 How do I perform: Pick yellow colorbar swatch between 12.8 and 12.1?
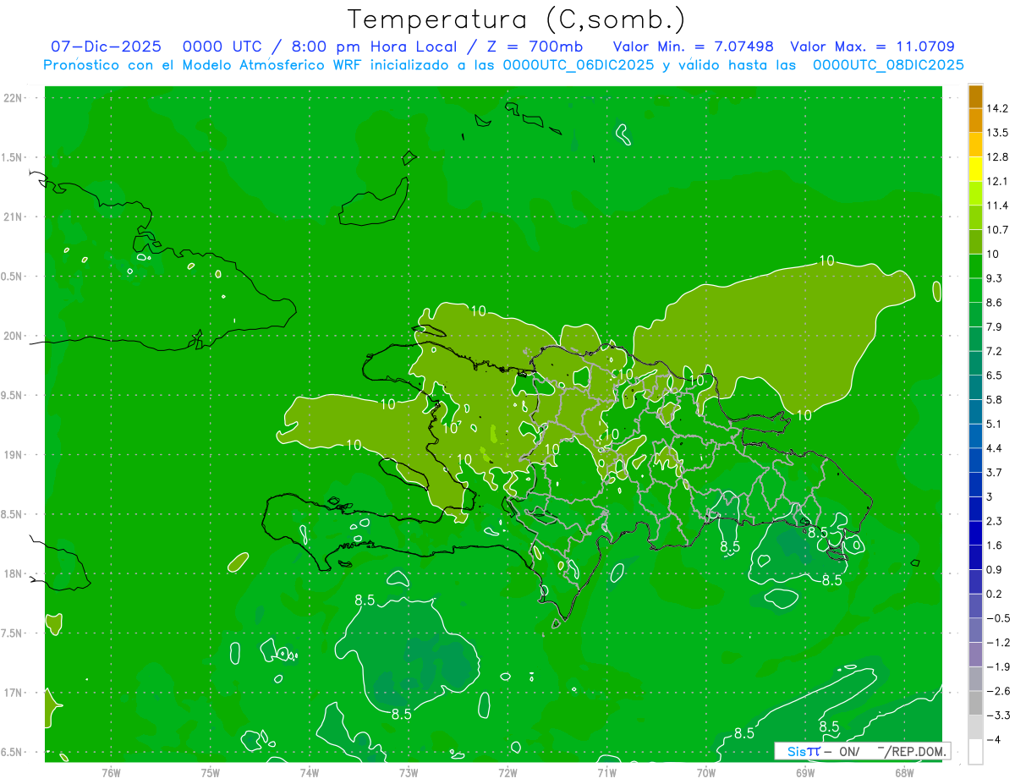pos(975,169)
